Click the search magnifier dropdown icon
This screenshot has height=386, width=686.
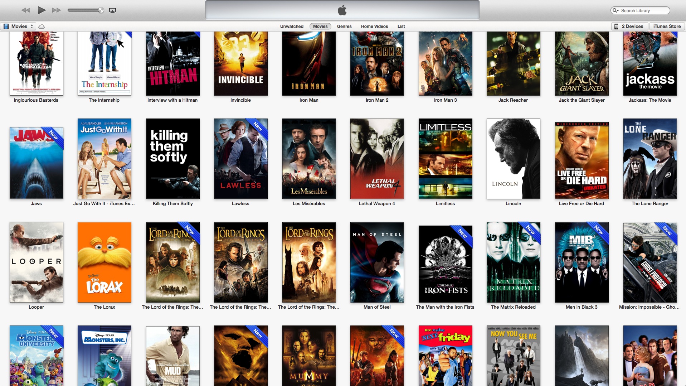pyautogui.click(x=616, y=10)
